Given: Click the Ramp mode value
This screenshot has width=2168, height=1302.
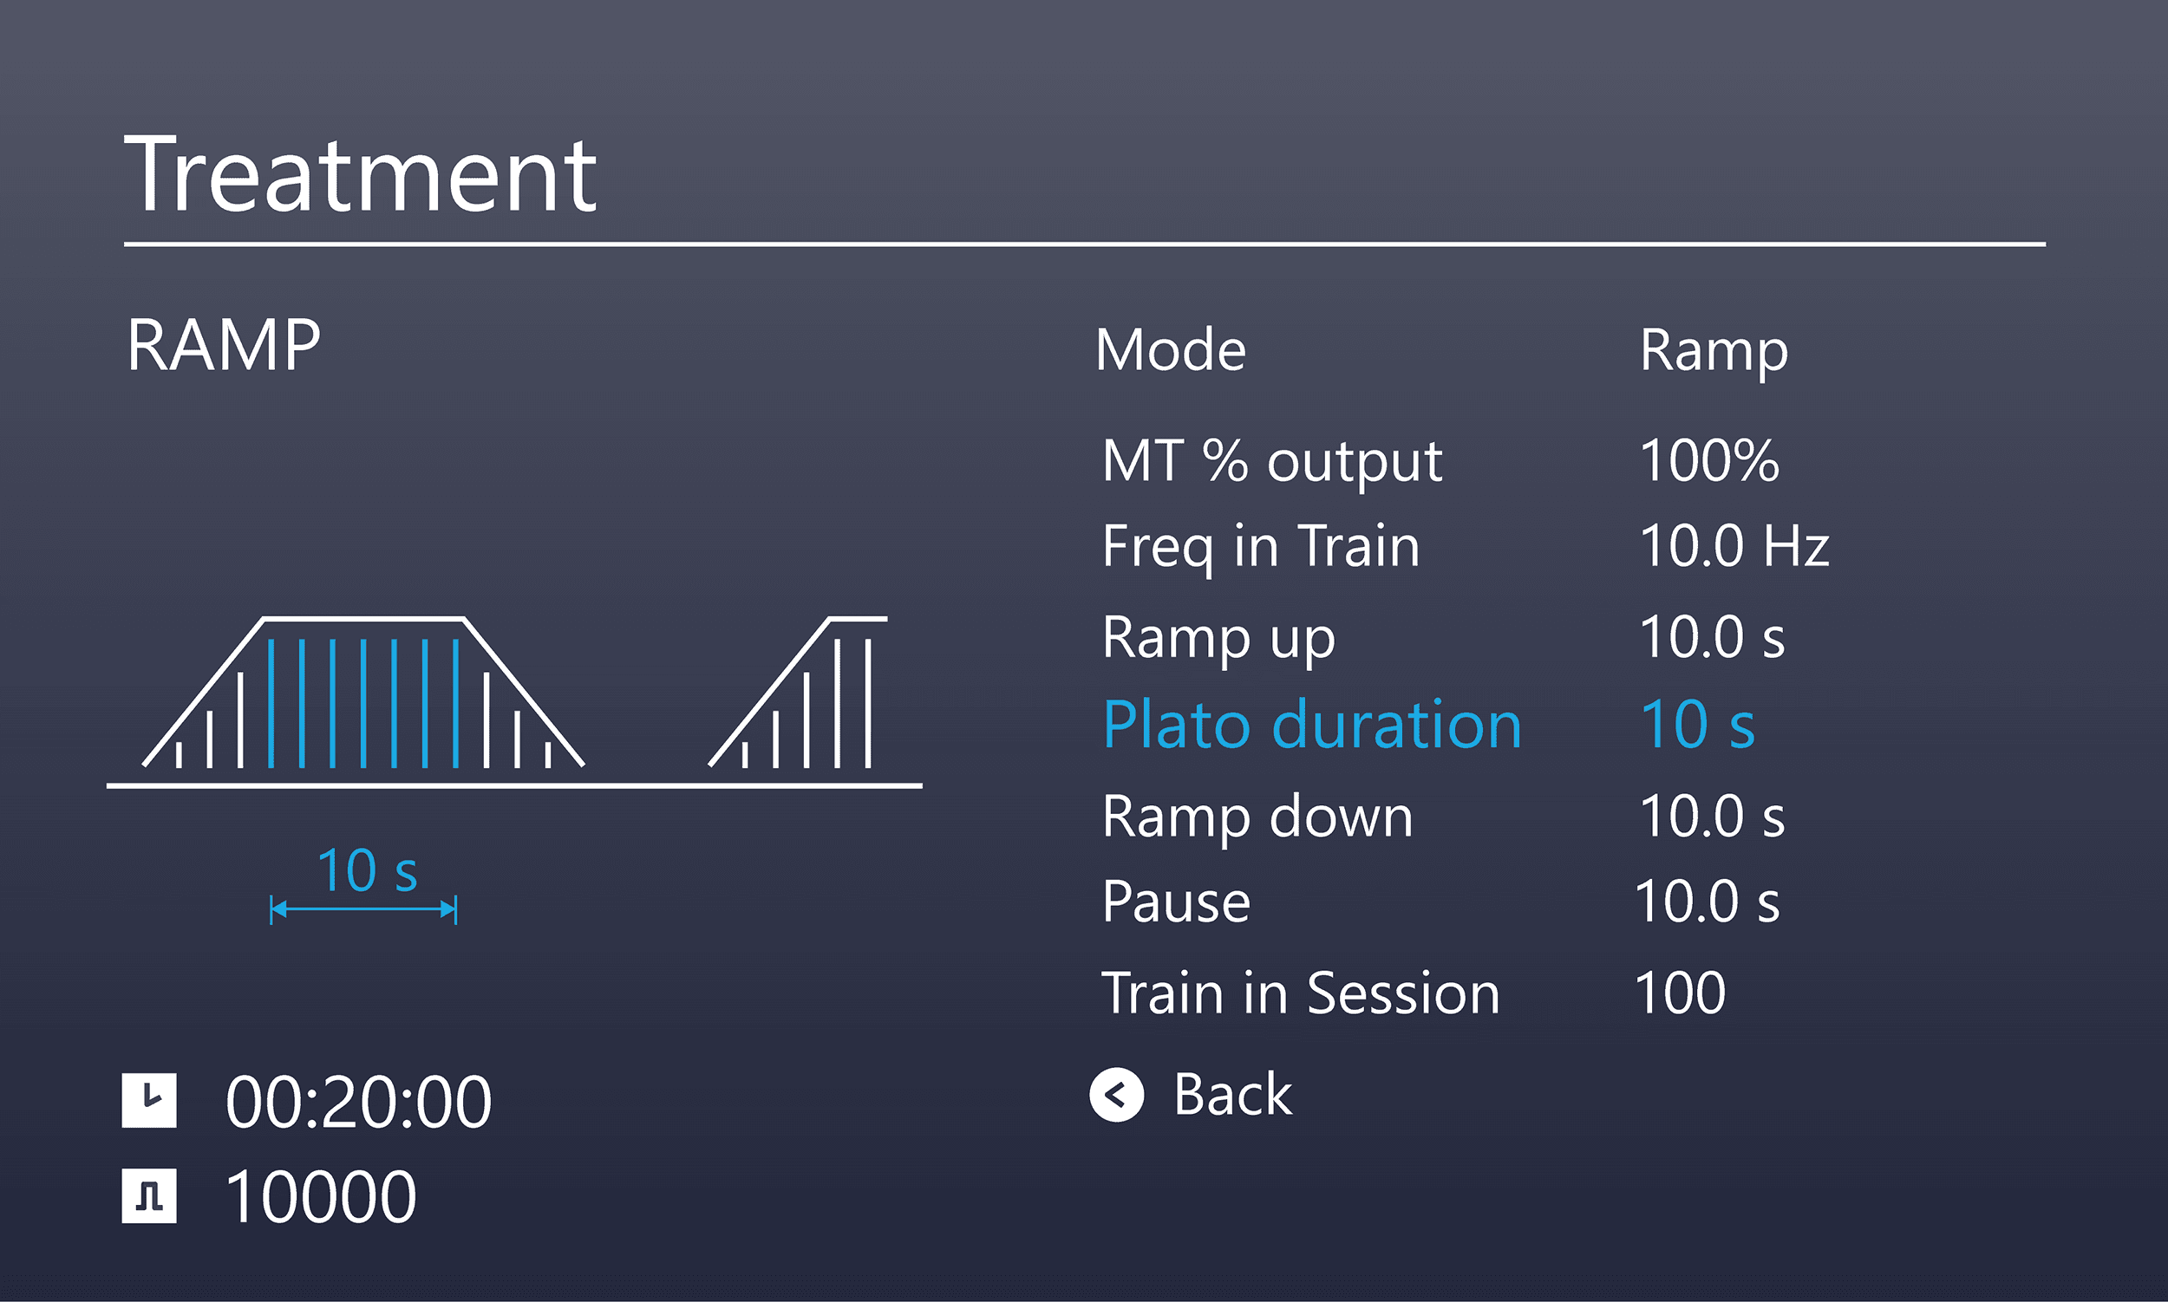Looking at the screenshot, I should click(x=1714, y=352).
